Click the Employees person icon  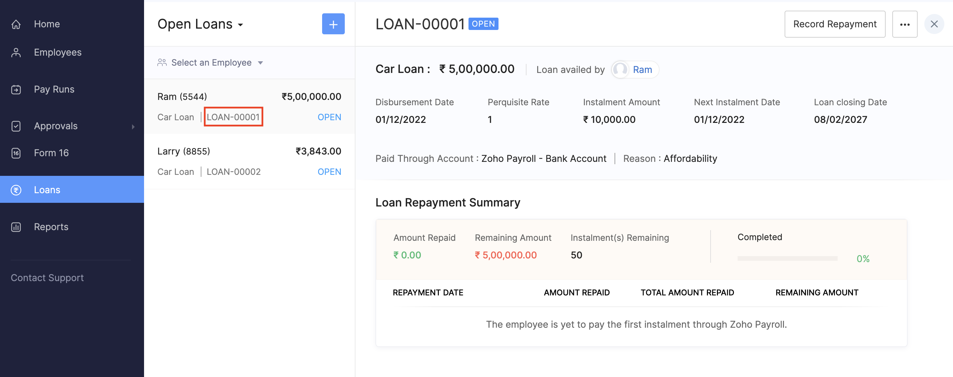click(16, 53)
